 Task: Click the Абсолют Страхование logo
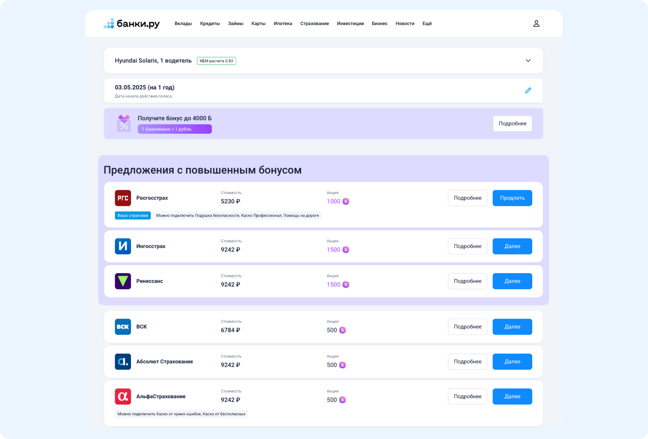[123, 362]
